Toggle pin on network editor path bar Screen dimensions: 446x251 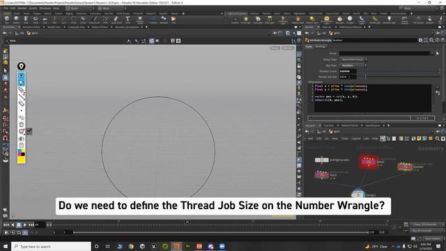[x=438, y=132]
